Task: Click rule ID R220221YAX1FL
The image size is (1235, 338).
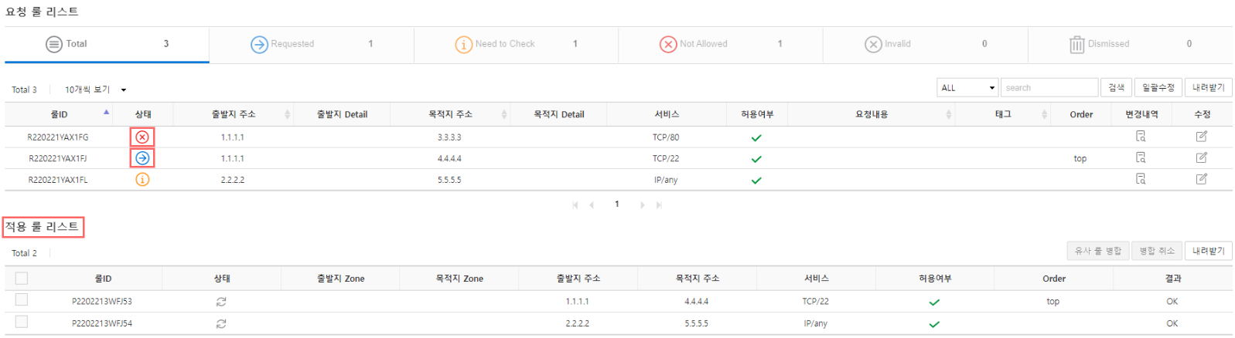Action: 58,181
